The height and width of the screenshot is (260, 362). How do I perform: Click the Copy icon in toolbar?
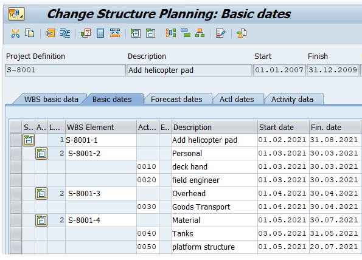pyautogui.click(x=30, y=33)
